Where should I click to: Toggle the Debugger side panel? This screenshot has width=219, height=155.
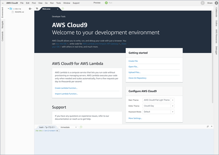216,50
